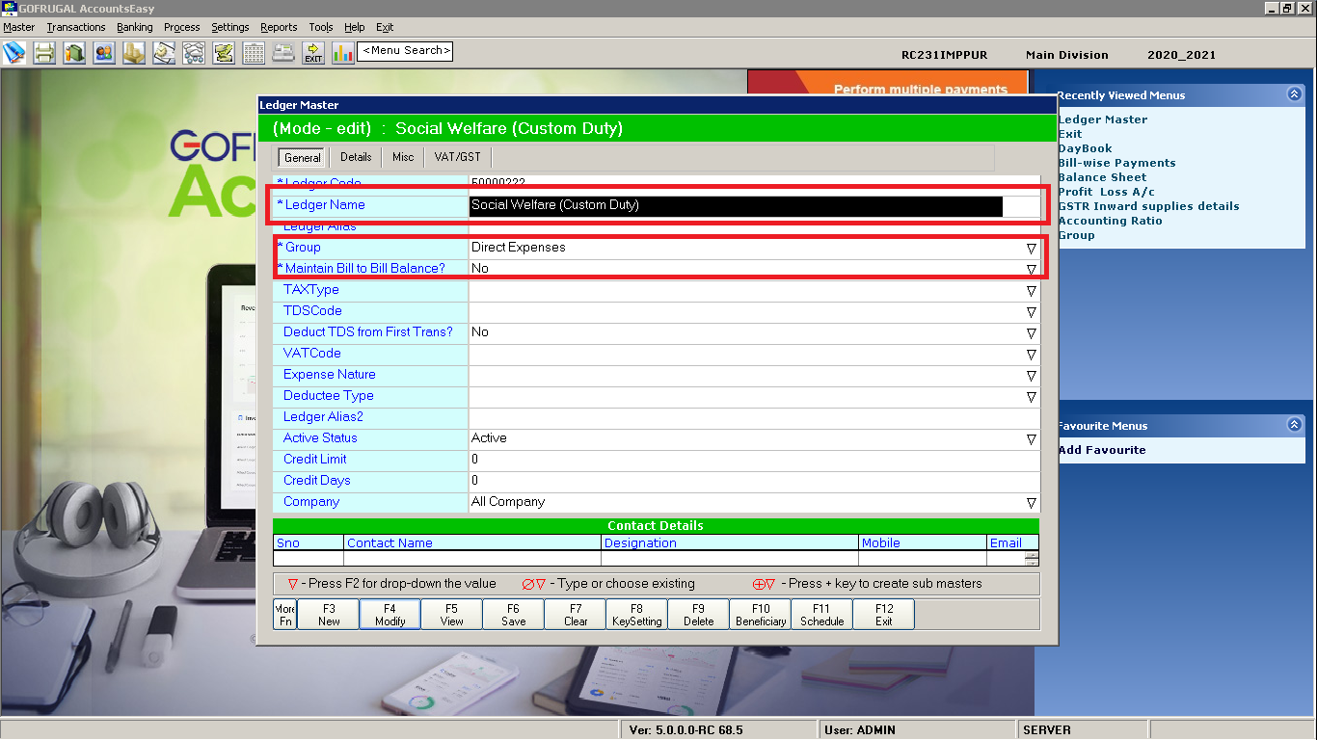This screenshot has height=740, width=1317.
Task: Click the F8 KeySetting button
Action: [x=636, y=615]
